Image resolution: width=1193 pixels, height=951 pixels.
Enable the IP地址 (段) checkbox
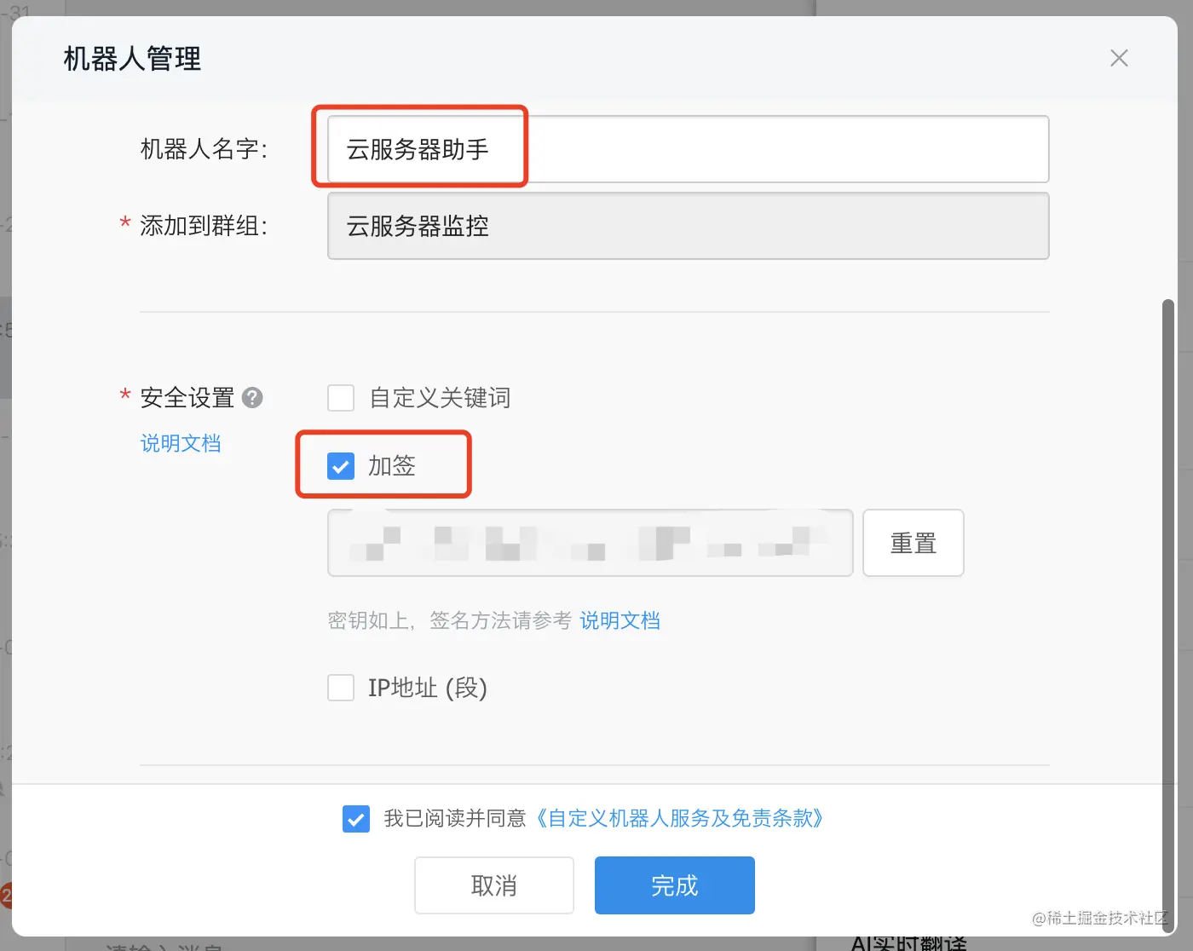[x=341, y=688]
